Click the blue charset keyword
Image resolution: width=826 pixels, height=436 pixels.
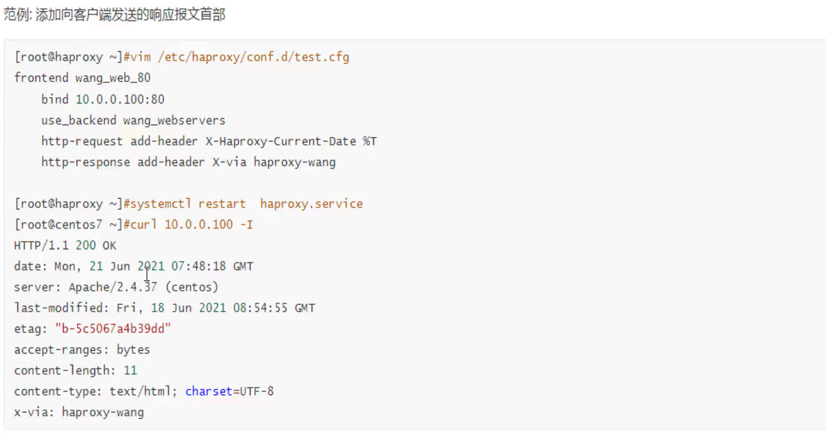(209, 392)
